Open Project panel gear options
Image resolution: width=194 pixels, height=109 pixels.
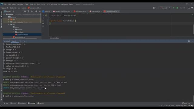tap(36, 12)
